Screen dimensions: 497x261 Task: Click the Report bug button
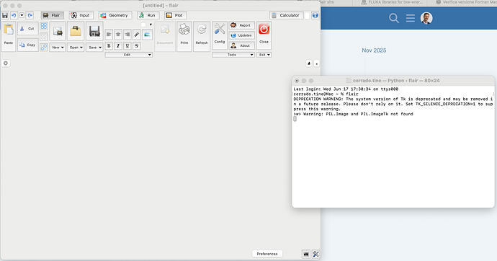click(241, 25)
